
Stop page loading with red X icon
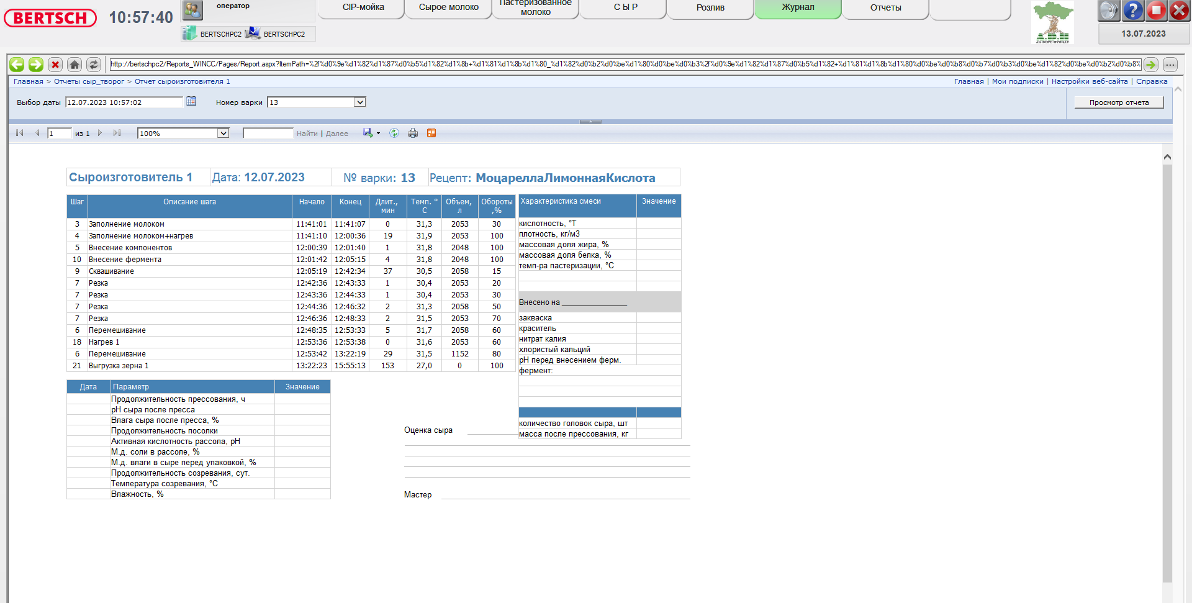click(55, 65)
